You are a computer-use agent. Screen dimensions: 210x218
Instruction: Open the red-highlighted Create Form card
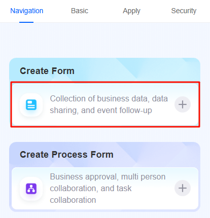(105, 104)
